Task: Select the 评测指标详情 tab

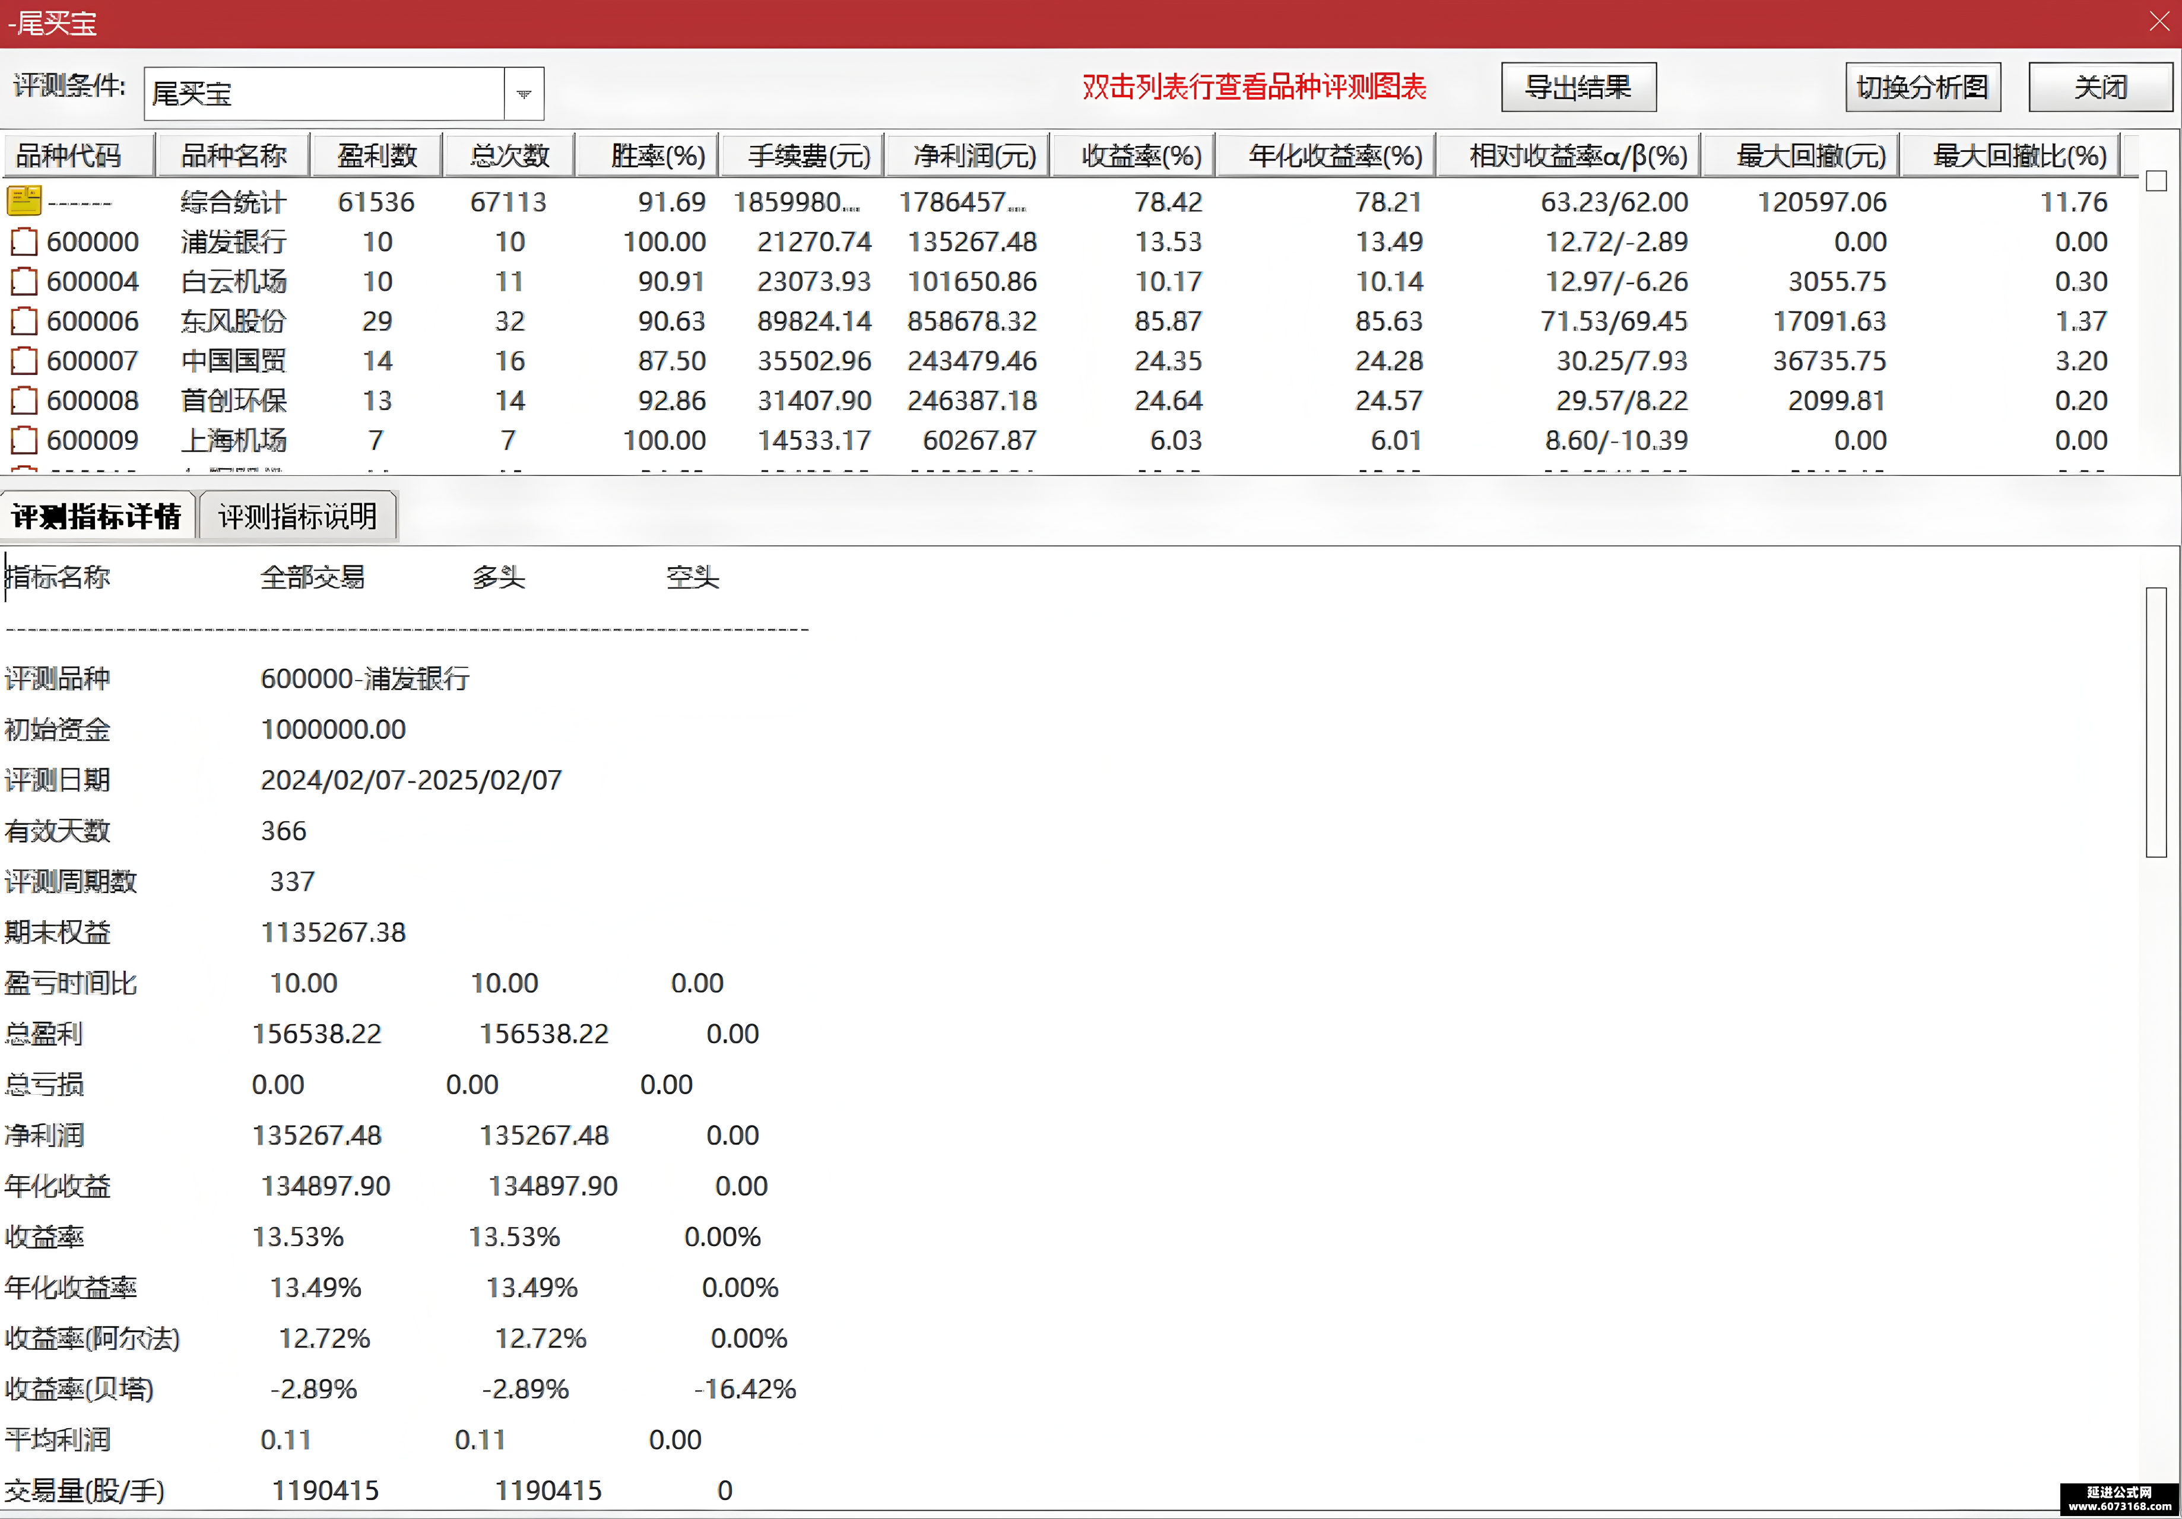Action: tap(97, 516)
